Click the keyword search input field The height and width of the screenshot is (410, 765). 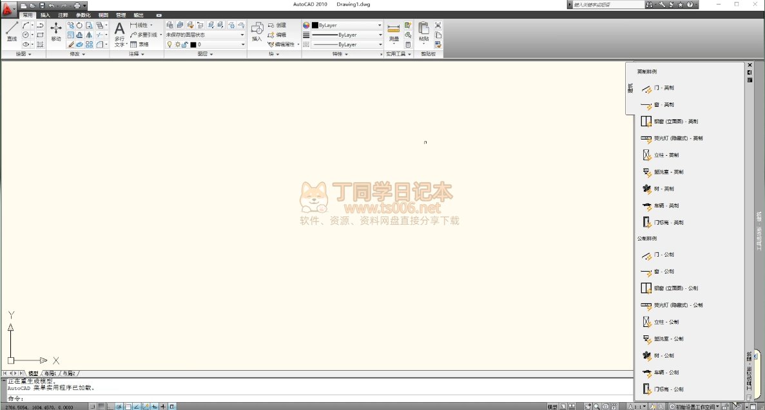click(608, 5)
